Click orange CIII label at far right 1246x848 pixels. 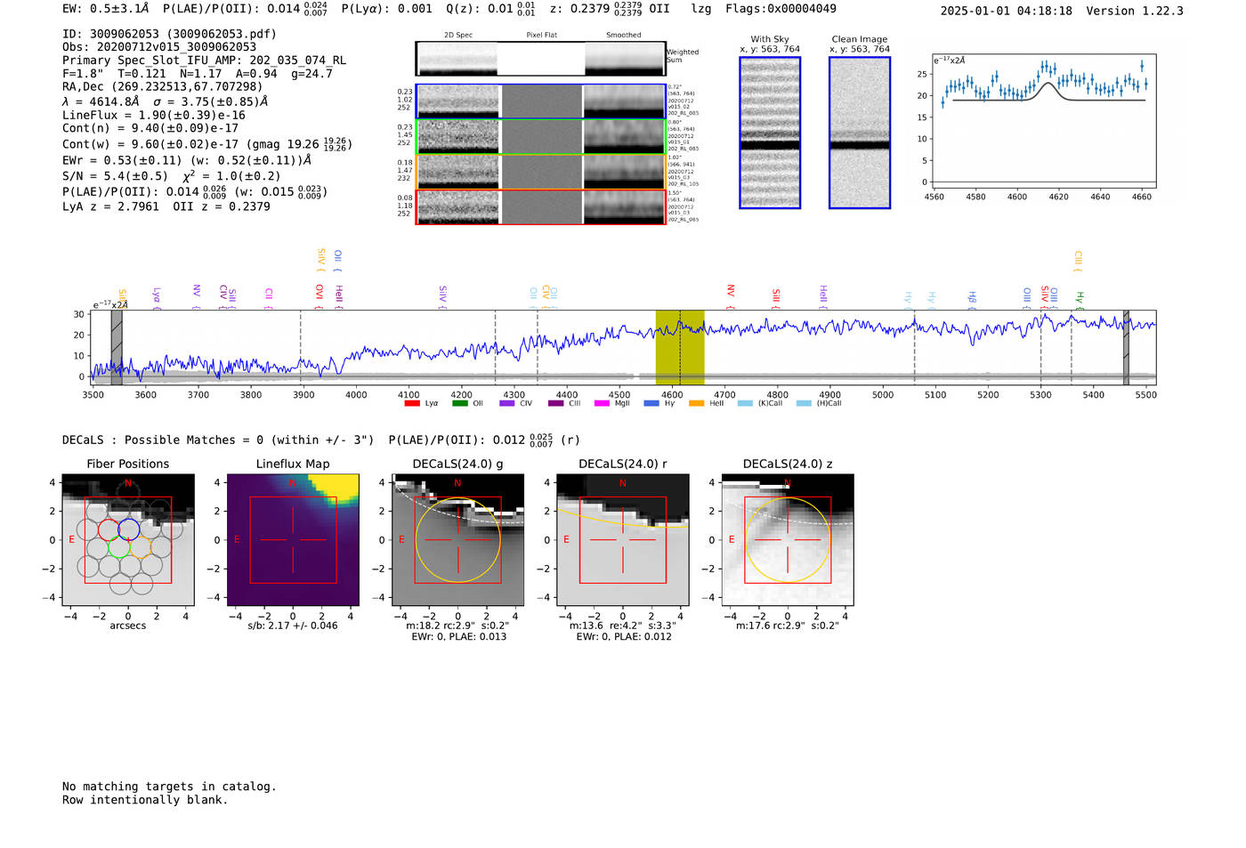coord(1078,261)
